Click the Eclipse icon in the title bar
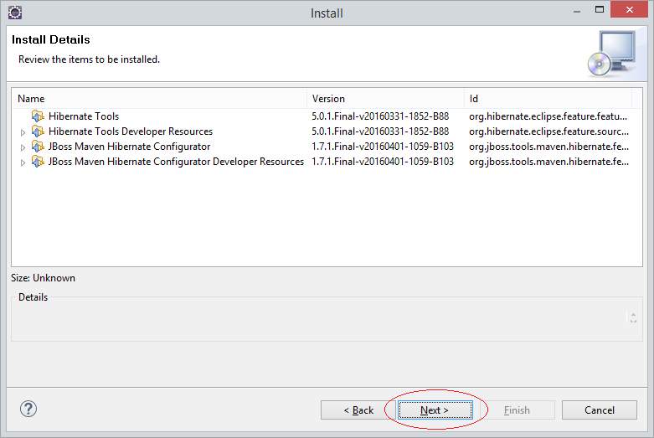 [x=15, y=13]
